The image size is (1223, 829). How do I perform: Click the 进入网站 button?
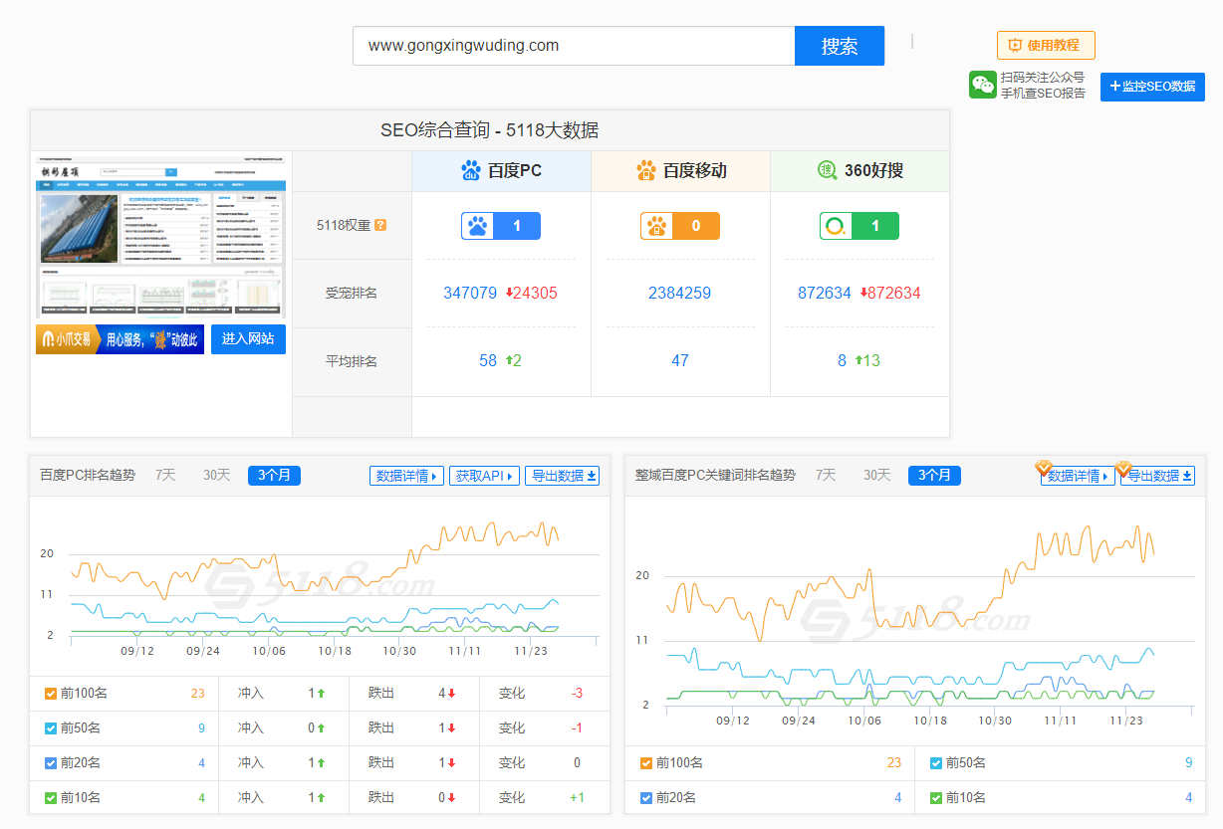click(248, 339)
